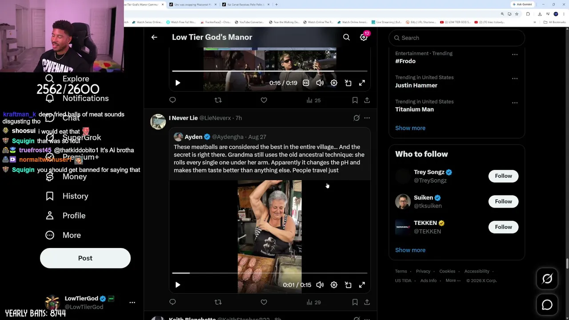Reply to the post with 25 views

pyautogui.click(x=172, y=100)
